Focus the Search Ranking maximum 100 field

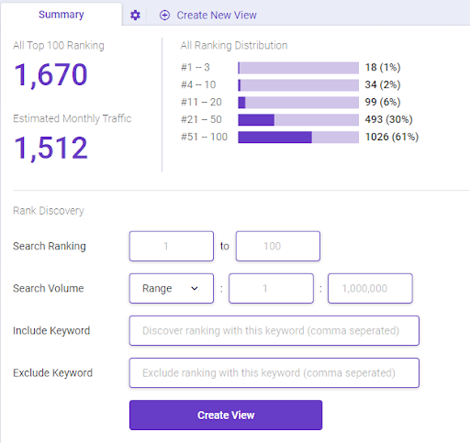click(278, 246)
